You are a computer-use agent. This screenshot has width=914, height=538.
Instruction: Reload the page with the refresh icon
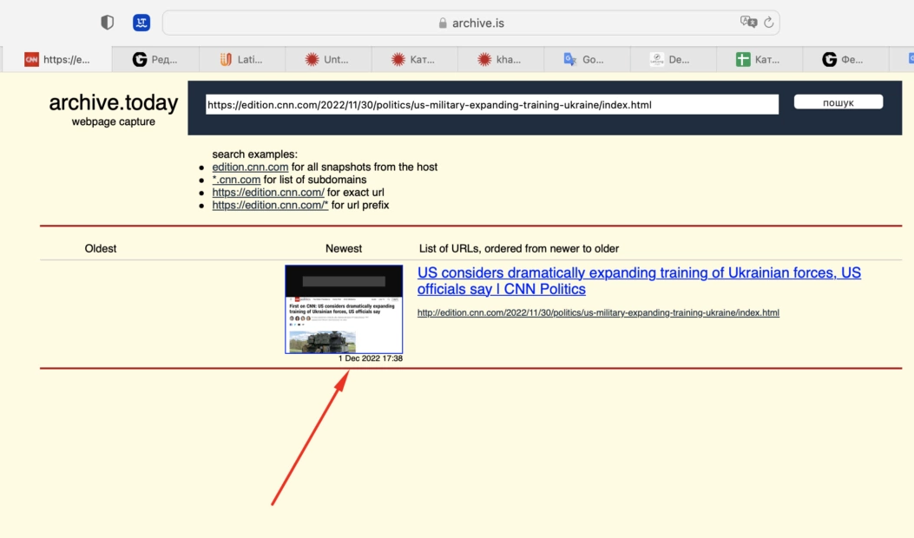(769, 23)
